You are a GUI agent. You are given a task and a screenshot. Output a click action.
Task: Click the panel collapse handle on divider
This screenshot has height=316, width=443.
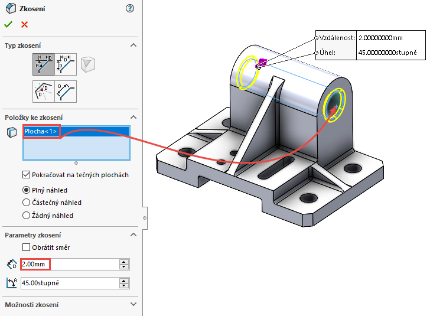point(145,218)
